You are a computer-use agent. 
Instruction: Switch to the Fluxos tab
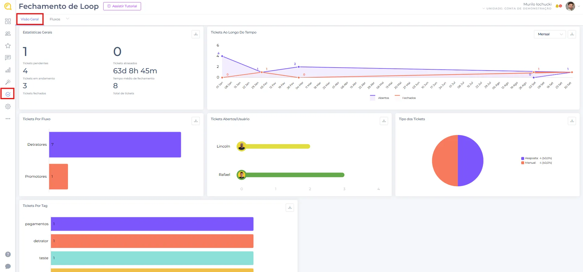click(55, 19)
